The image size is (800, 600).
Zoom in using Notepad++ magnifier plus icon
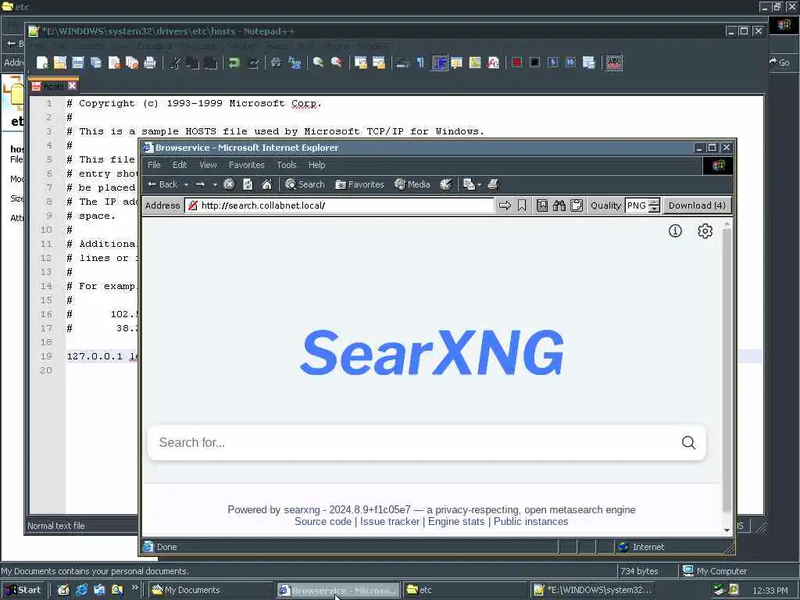(319, 62)
